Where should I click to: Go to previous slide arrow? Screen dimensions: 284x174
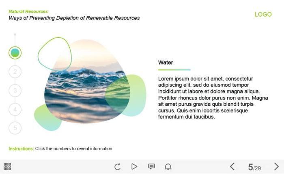[232, 166]
